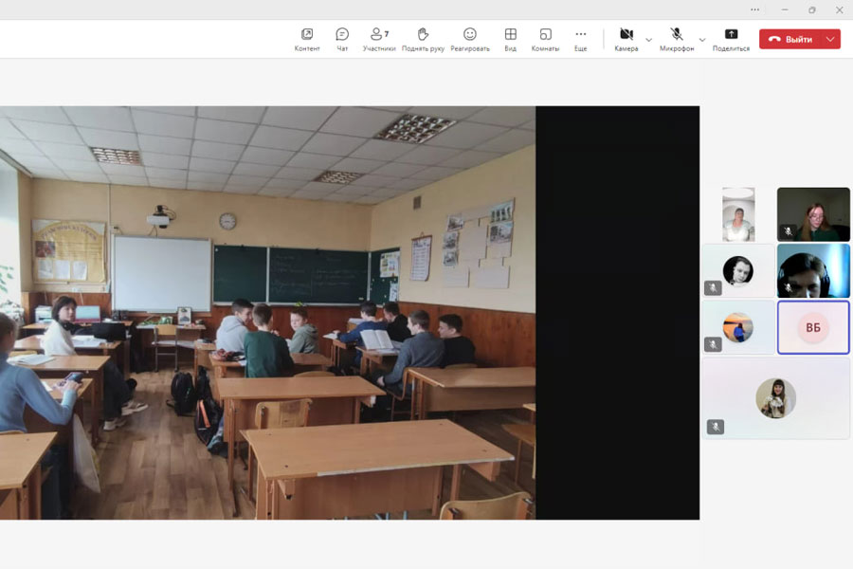
Task: Open the title bar three-dots menu
Action: coord(754,9)
